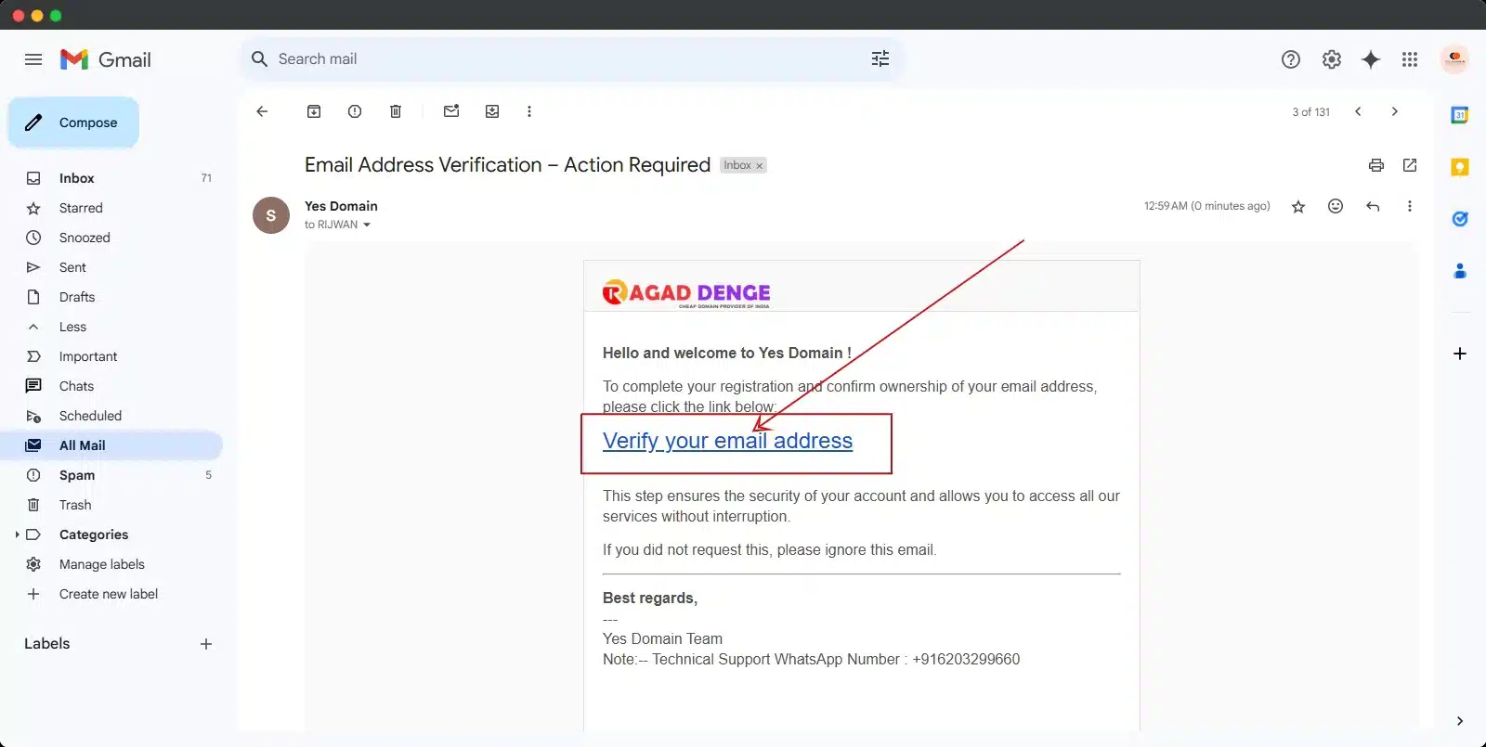Show recipient details dropdown arrow

pos(367,225)
